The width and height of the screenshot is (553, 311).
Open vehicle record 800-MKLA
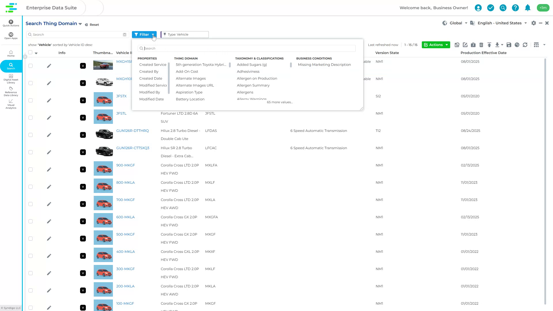pyautogui.click(x=125, y=182)
